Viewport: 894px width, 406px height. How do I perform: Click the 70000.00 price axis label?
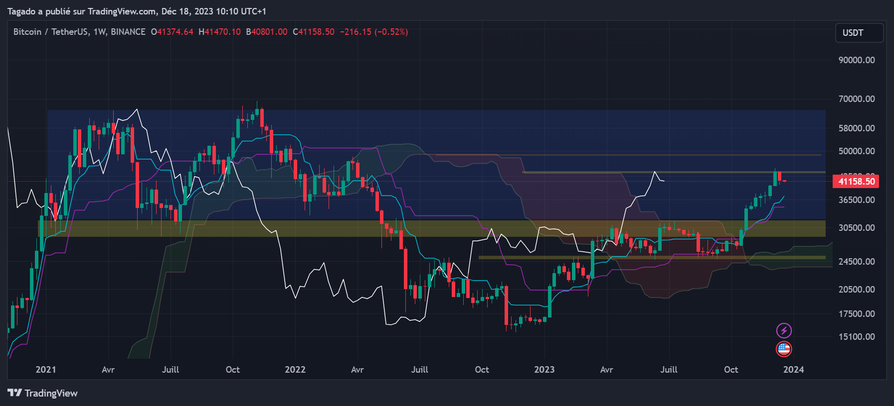(x=857, y=99)
